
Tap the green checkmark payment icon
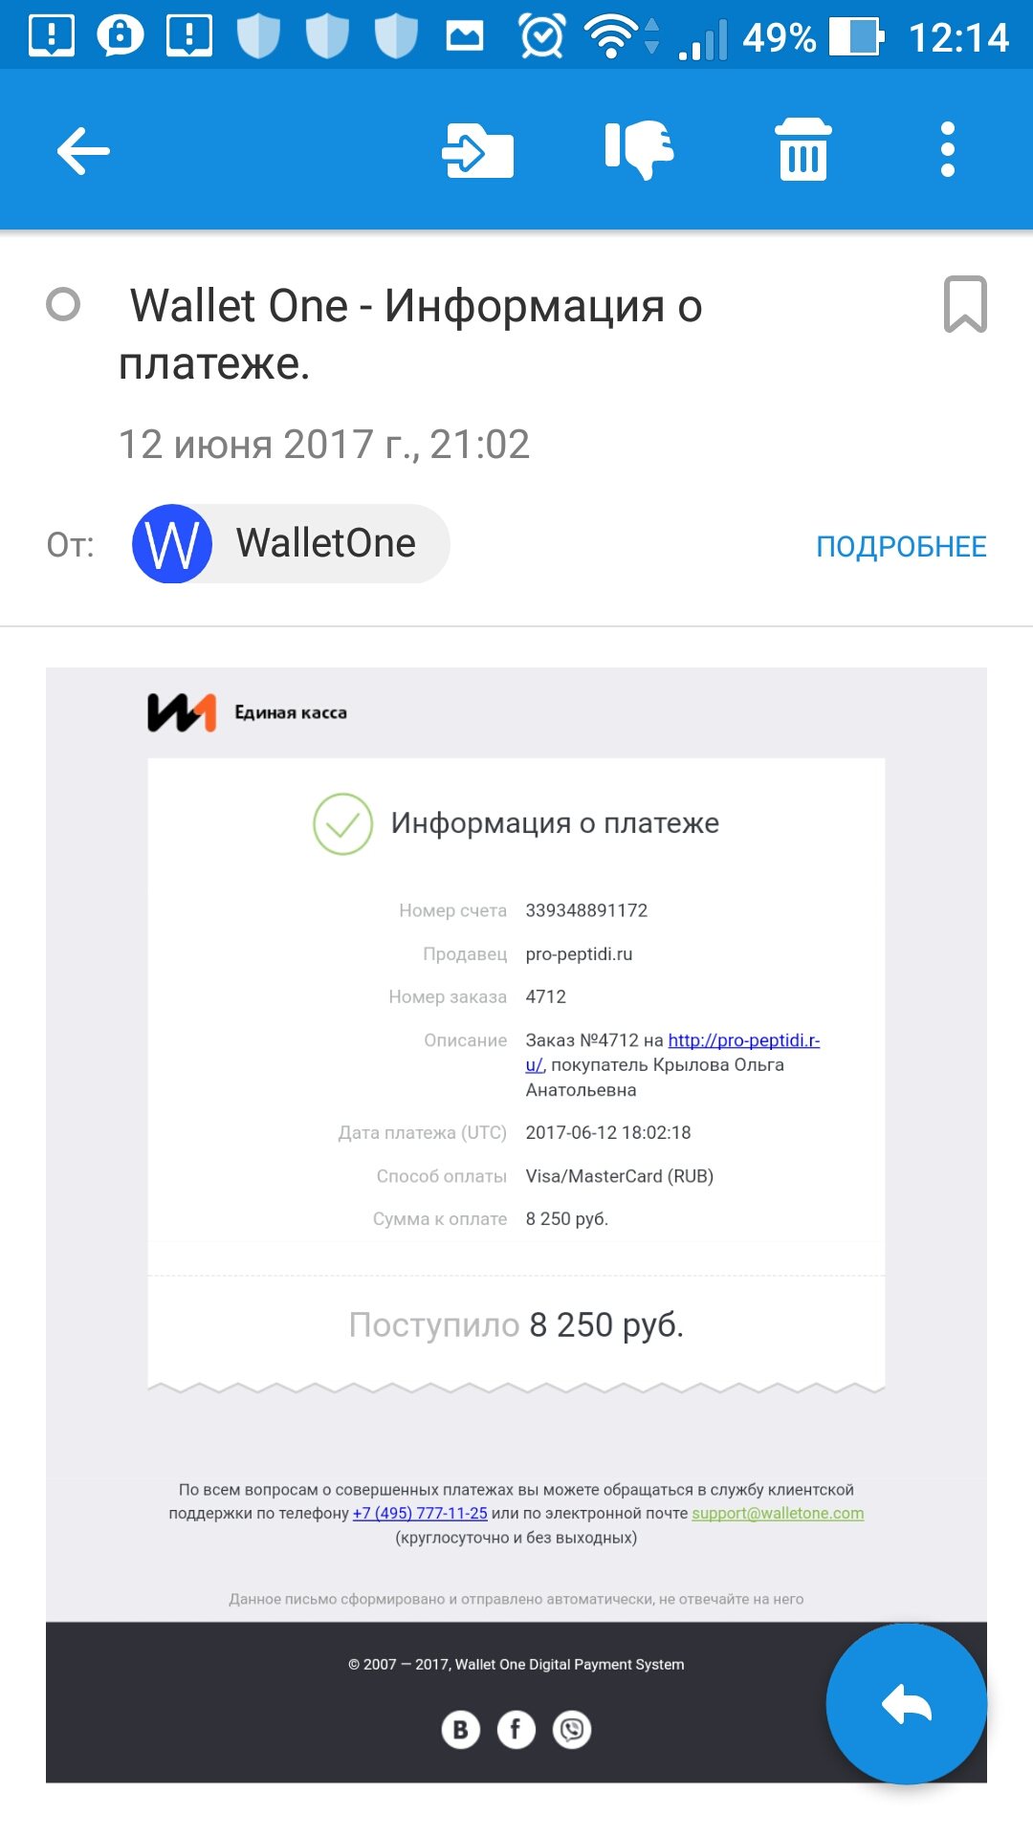[342, 823]
